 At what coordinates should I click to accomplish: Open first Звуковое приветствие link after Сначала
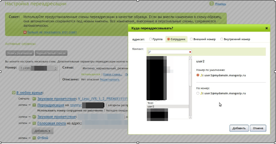57,99
